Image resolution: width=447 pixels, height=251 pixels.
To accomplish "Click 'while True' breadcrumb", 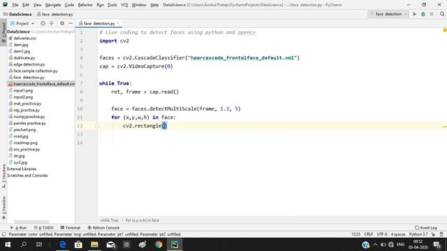I will coord(109,220).
